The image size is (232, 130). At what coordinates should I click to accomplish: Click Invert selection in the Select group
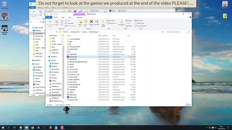coord(141,26)
